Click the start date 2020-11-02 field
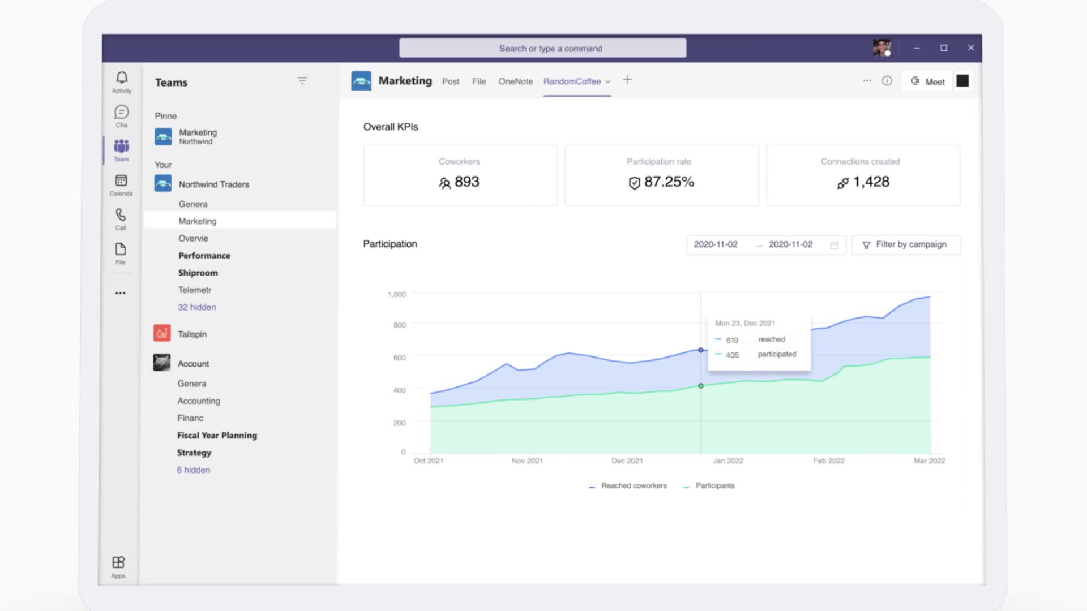Screen dimensions: 1087x611 (716, 244)
